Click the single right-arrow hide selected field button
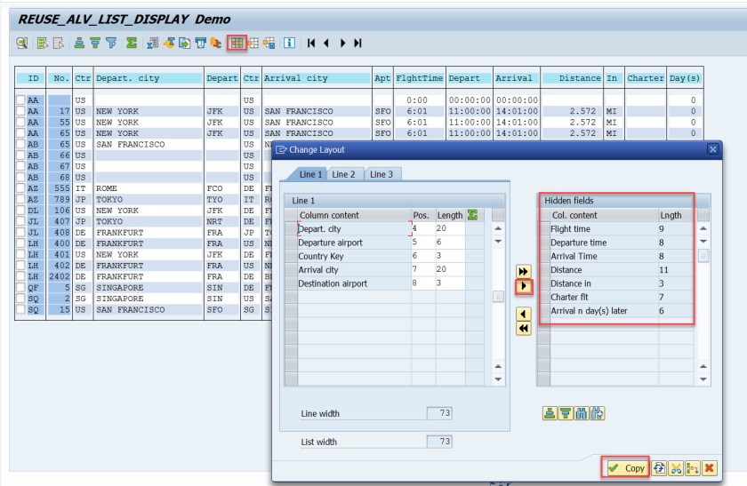This screenshot has height=486, width=747. (x=523, y=286)
